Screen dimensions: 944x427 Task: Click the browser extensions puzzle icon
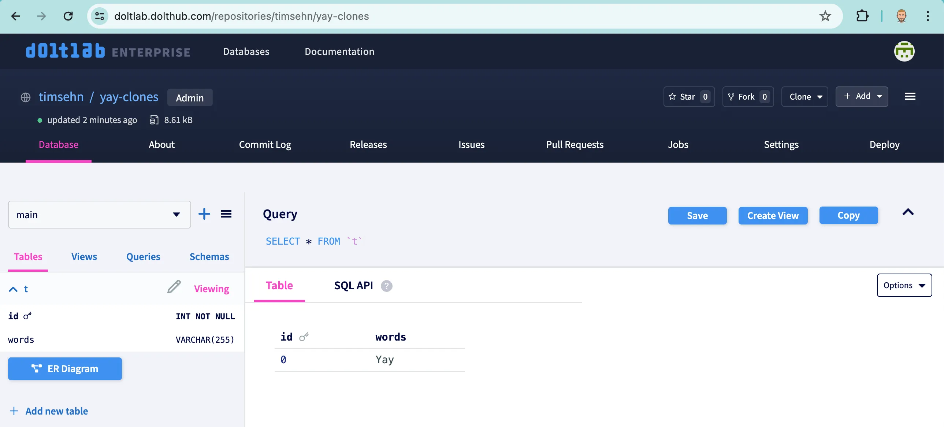[x=863, y=16]
